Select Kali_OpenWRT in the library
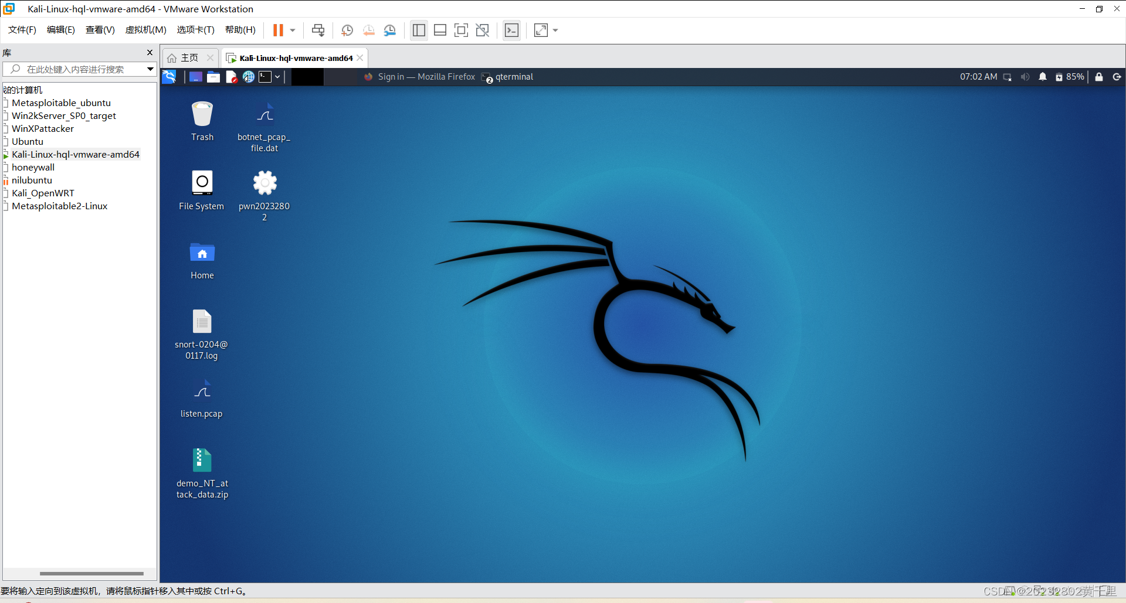Viewport: 1126px width, 603px height. [43, 193]
